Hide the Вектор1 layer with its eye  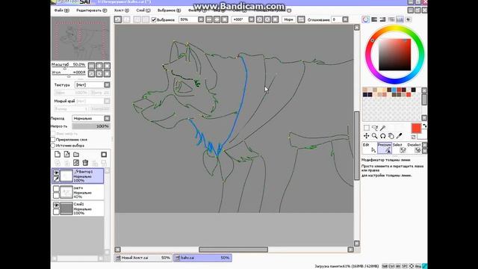57,173
